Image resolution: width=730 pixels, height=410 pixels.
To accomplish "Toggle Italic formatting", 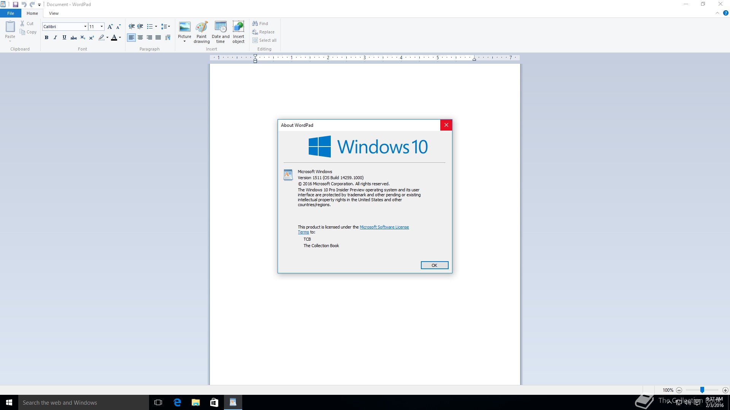I will click(x=55, y=38).
